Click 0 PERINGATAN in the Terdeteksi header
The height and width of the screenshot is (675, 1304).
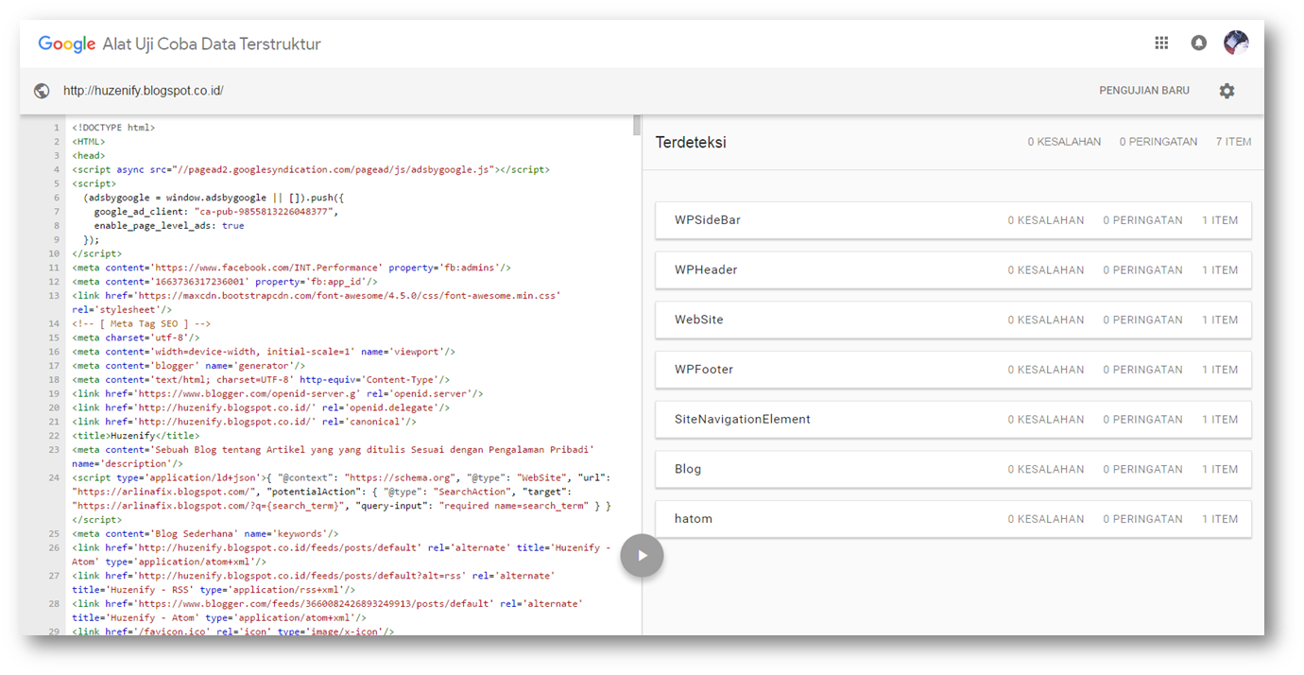tap(1158, 142)
